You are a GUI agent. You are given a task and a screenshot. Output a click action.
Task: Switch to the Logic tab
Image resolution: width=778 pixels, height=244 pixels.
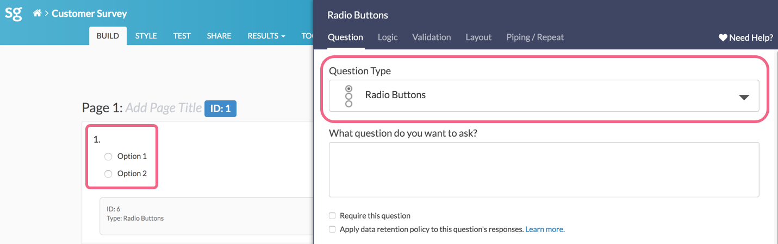[x=388, y=37]
